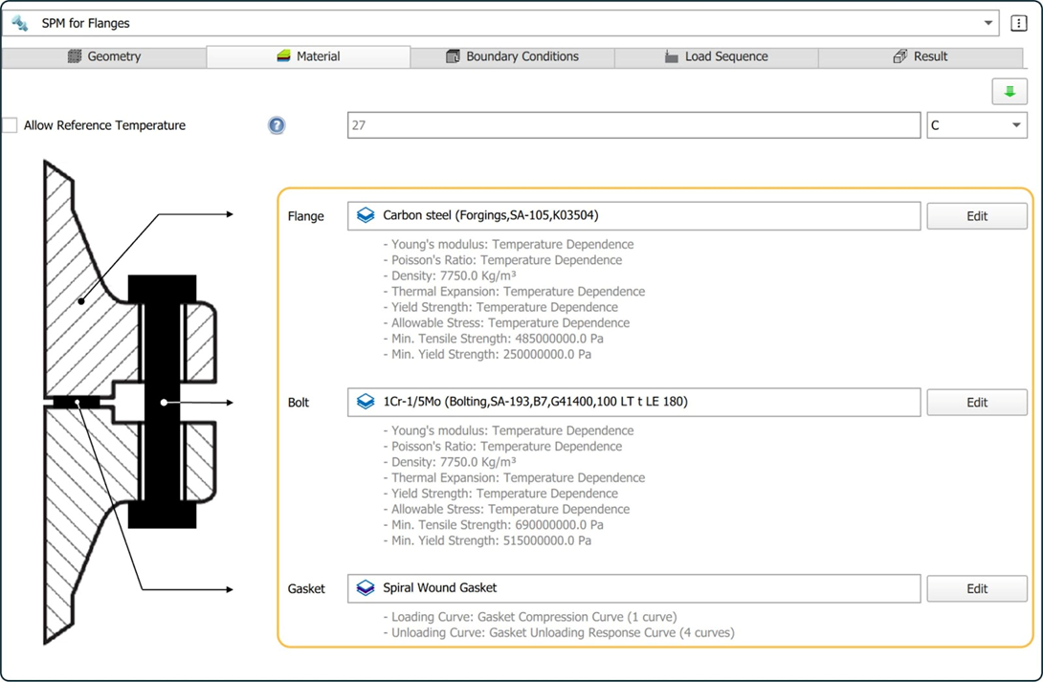The width and height of the screenshot is (1043, 682).
Task: Click the Flange label
Action: 305,216
